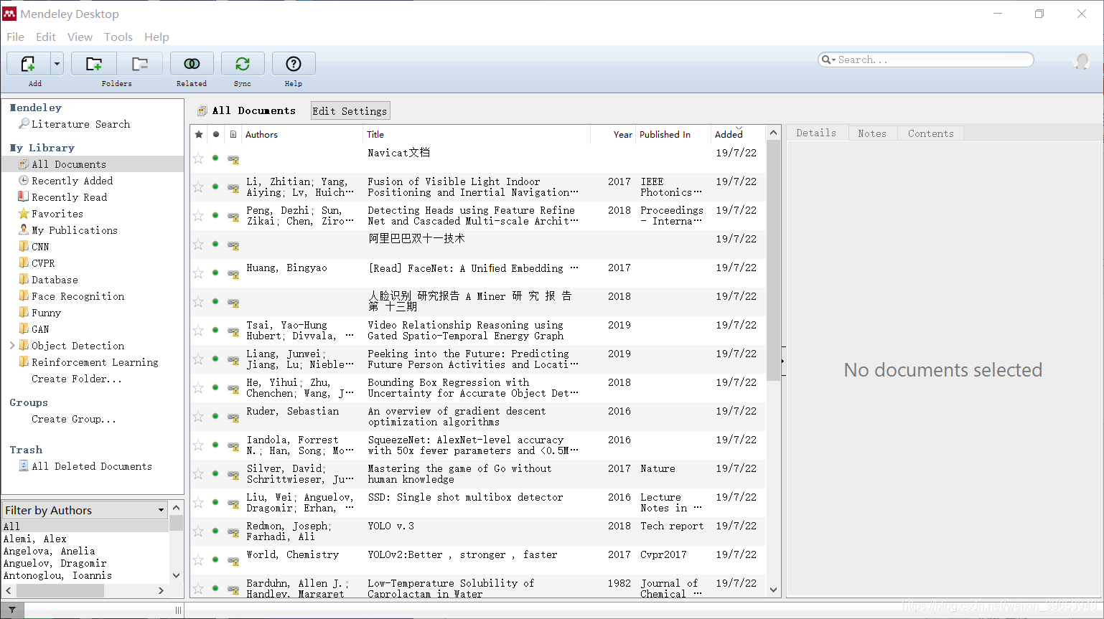Switch to the Contents tab

pyautogui.click(x=931, y=133)
